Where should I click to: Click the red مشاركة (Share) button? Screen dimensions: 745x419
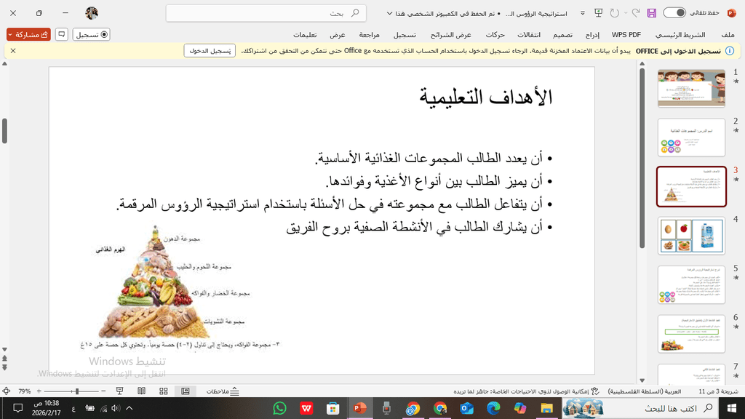(28, 35)
